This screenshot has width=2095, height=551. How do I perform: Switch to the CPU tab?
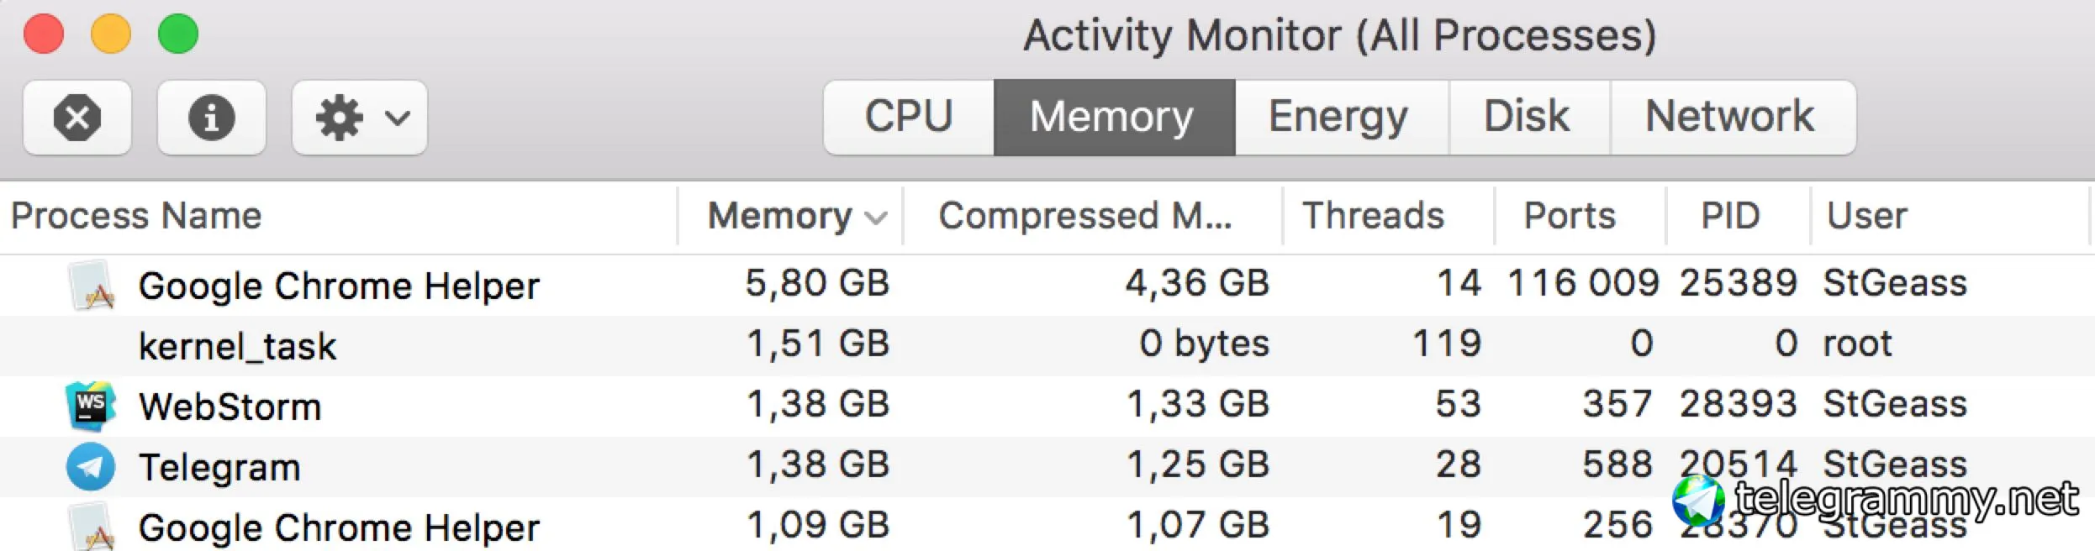coord(909,118)
